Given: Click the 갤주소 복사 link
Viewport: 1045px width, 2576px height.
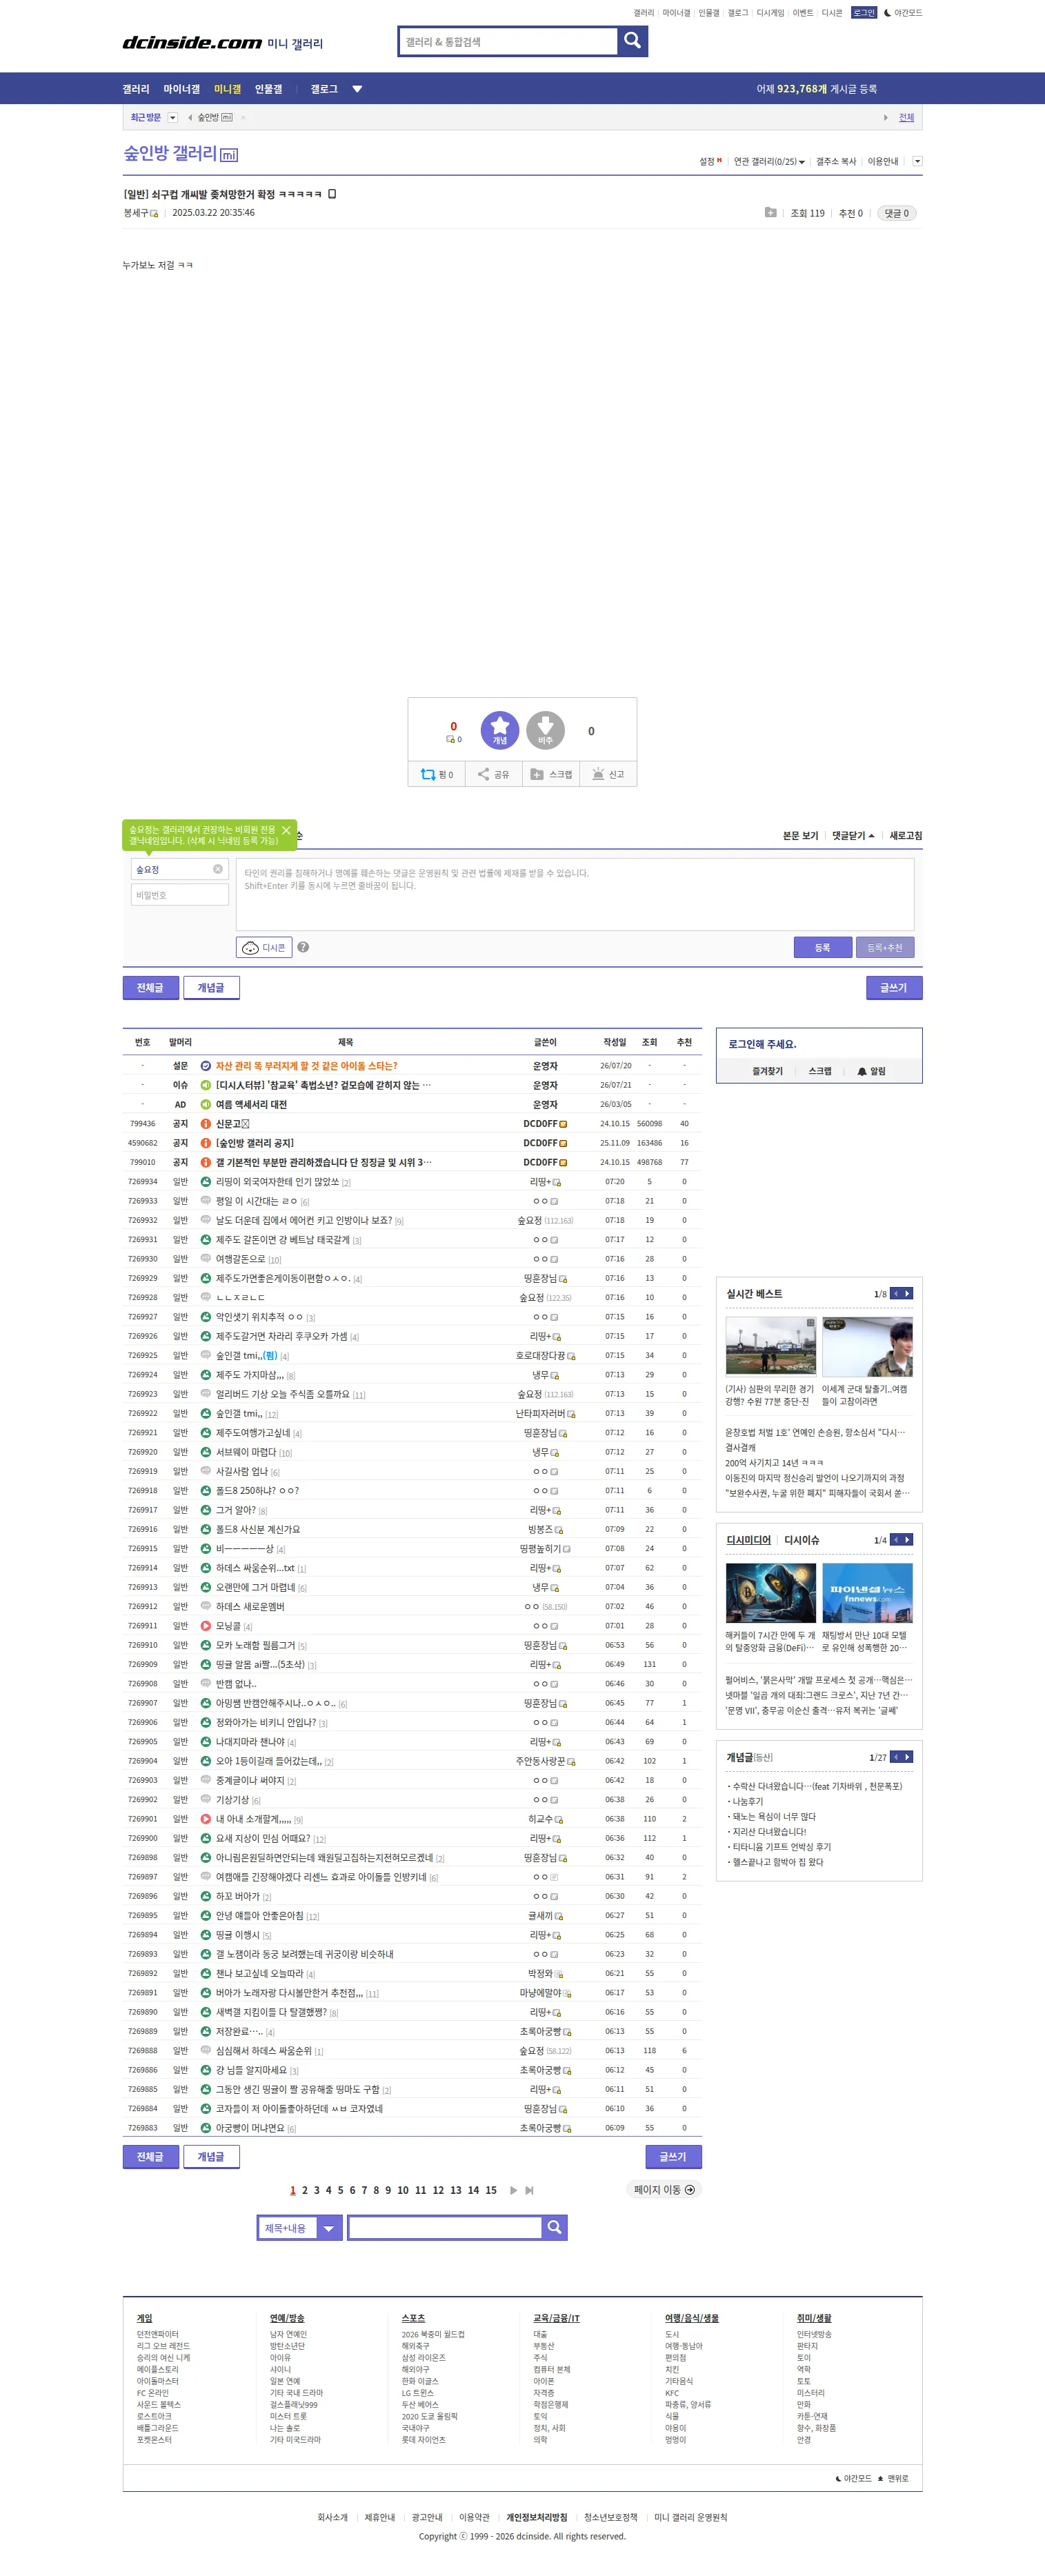Looking at the screenshot, I should point(836,161).
